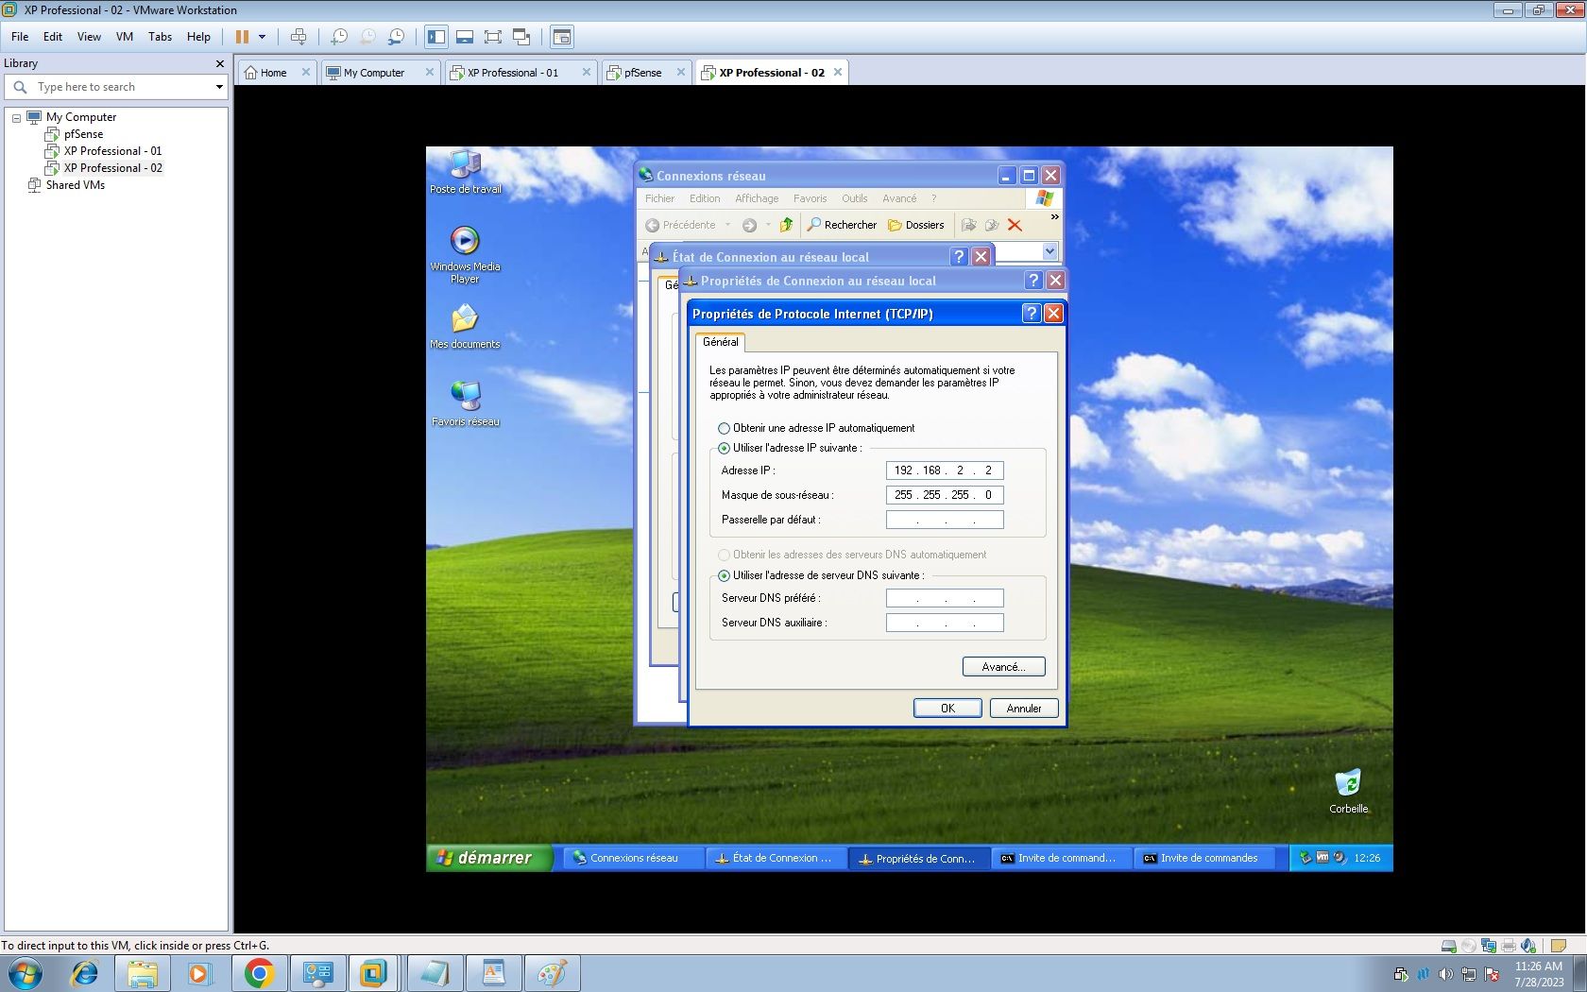
Task: Click the sound card status icon
Action: (x=1528, y=946)
